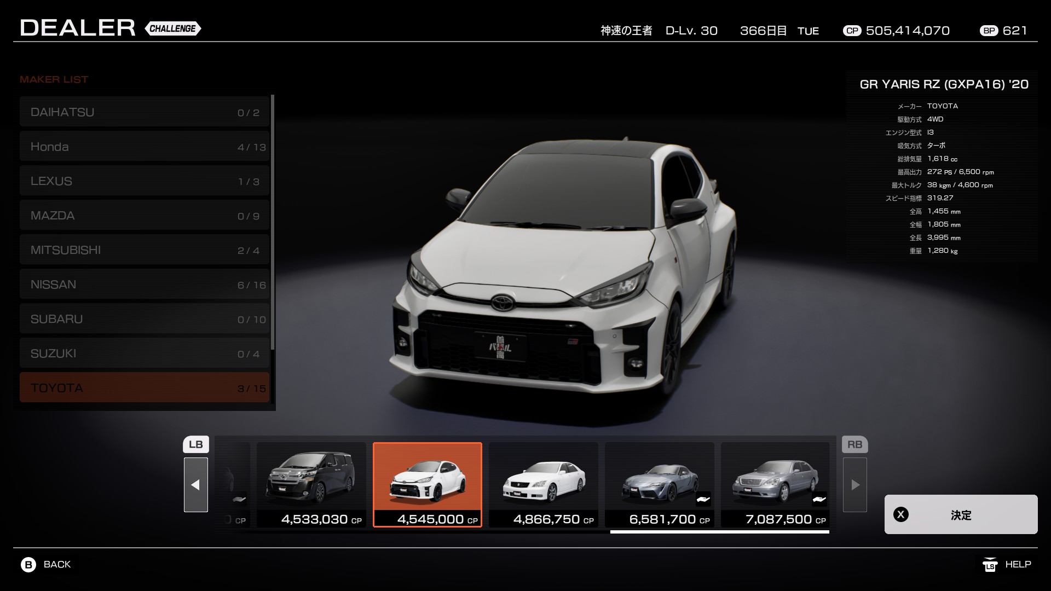Click the LS help stick icon
The image size is (1051, 591).
(989, 564)
